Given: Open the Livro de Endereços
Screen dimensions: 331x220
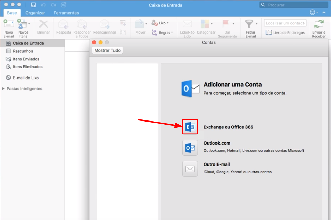Looking at the screenshot, I should 285,33.
